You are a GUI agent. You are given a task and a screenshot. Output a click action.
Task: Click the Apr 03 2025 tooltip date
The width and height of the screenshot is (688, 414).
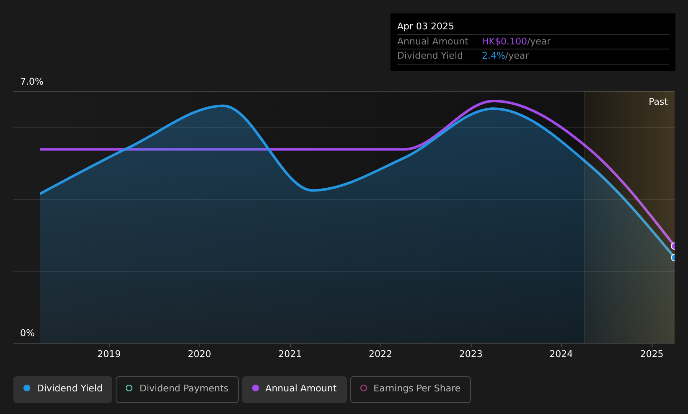point(425,26)
